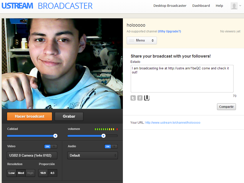Open the USB2.0 Camera source selector
Screen dimensions: 244x183
pyautogui.click(x=32, y=155)
